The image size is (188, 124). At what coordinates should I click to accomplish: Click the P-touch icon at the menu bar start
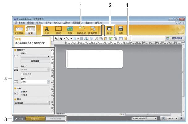pos(16,23)
